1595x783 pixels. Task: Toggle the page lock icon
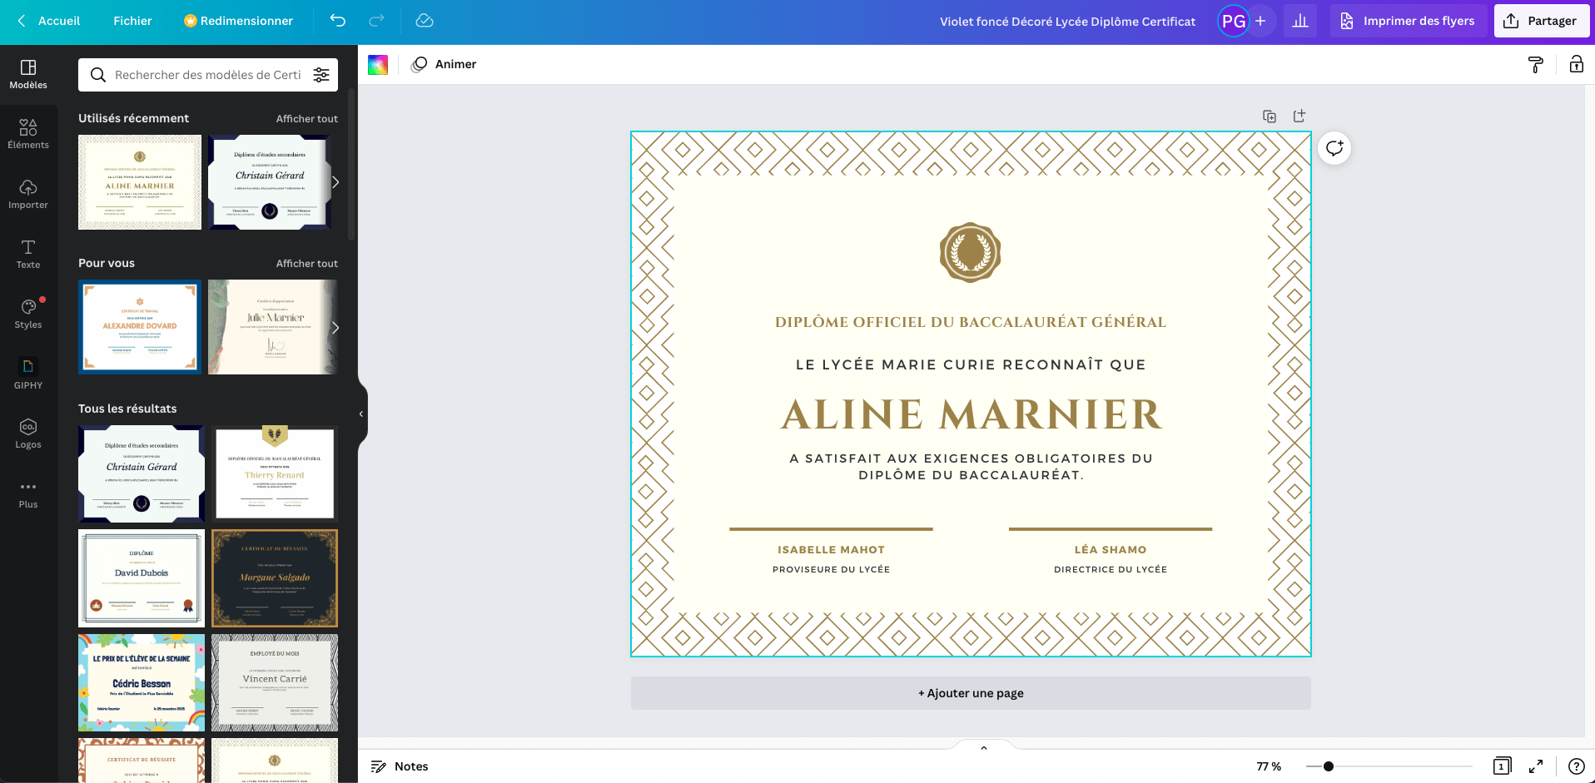click(1575, 64)
